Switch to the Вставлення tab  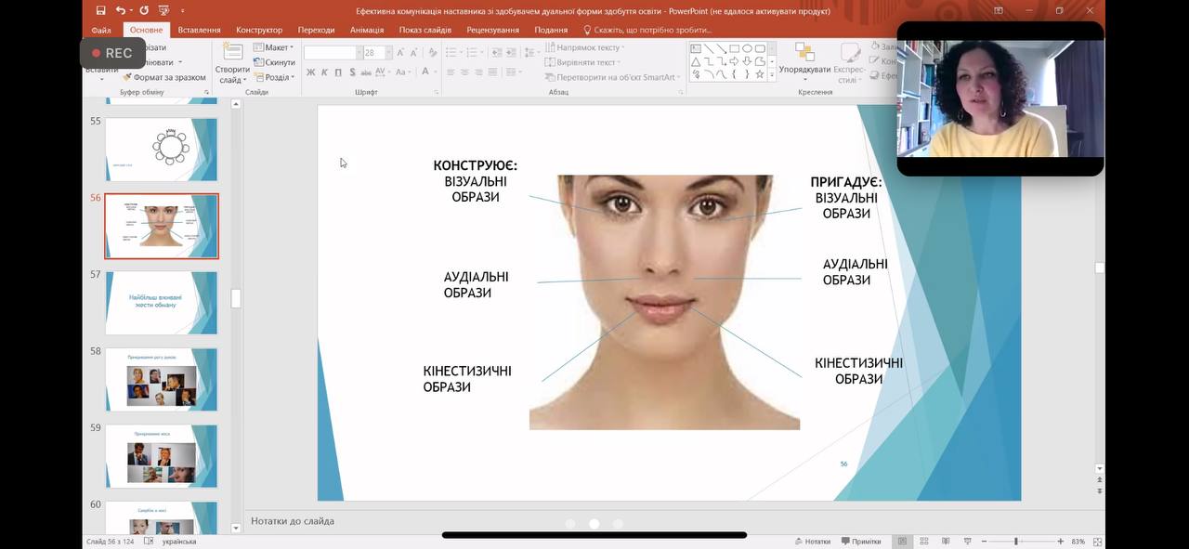[199, 30]
